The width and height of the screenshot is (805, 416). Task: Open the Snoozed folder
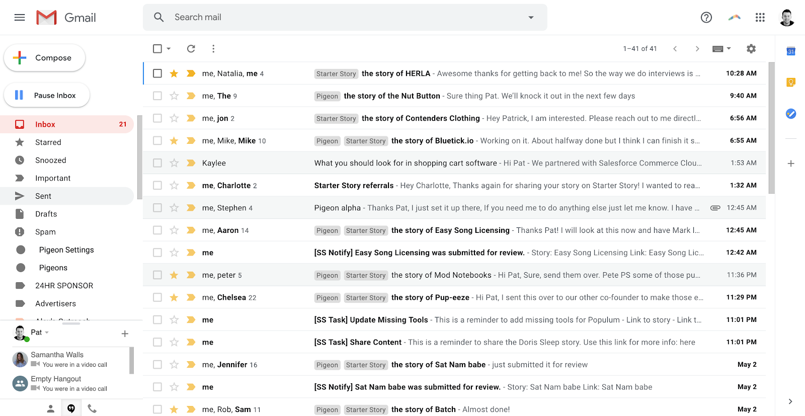[67, 160]
